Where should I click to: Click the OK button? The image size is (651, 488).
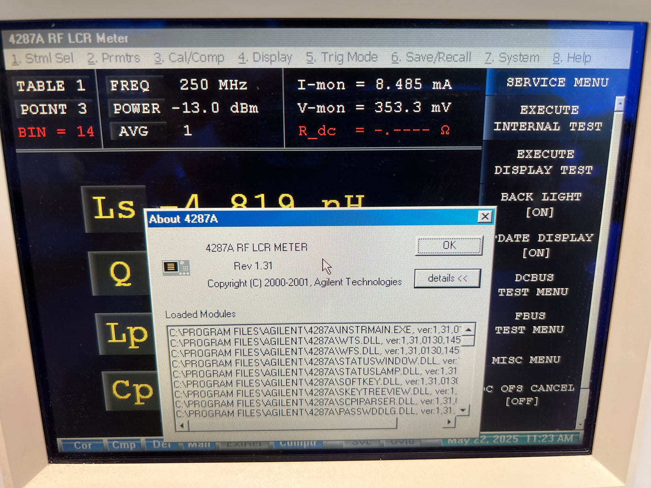449,246
